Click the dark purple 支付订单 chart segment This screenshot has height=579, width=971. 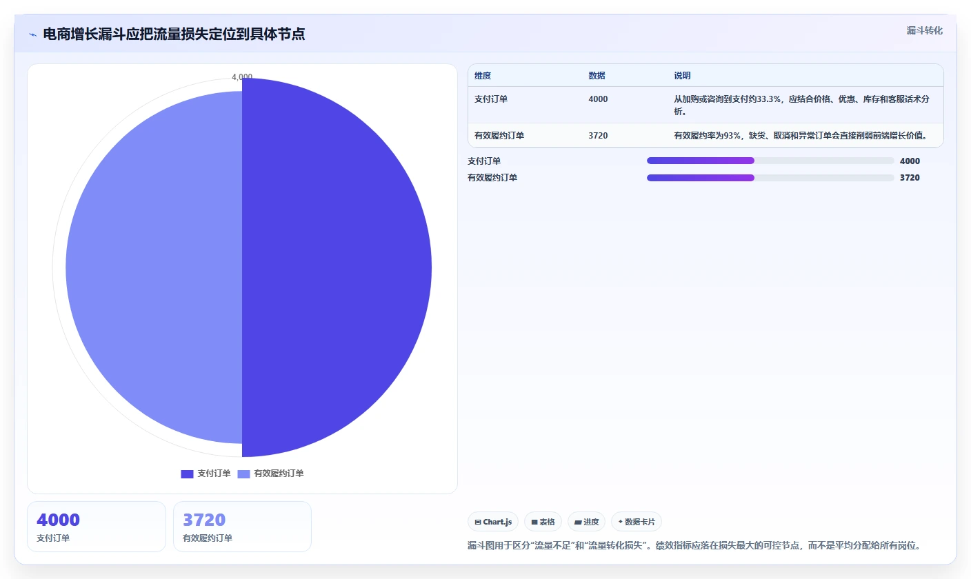tap(338, 267)
